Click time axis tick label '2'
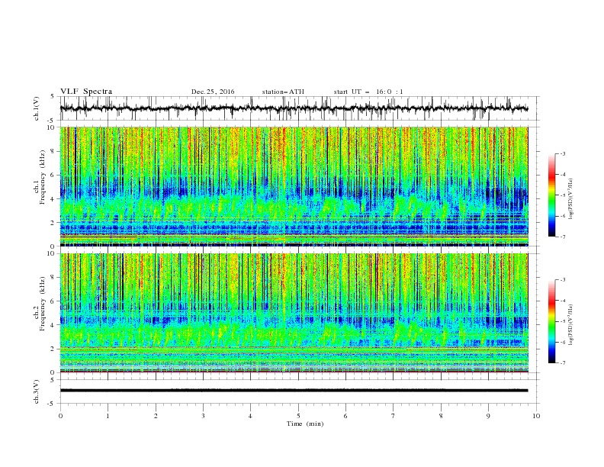 tap(156, 416)
